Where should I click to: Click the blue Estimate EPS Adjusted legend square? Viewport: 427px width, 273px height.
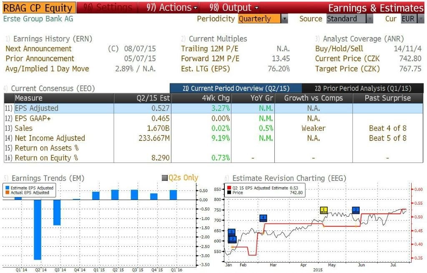tap(8, 188)
